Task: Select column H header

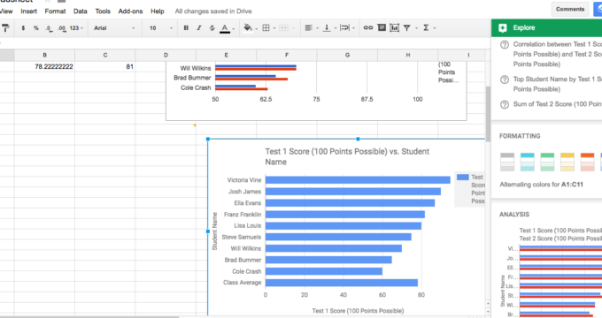Action: click(408, 55)
